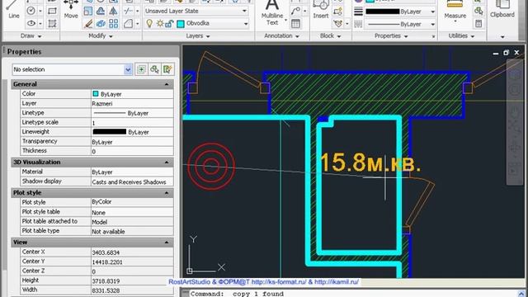This screenshot has width=528, height=297.
Task: Open the Quick Calculator icon in Utilities
Action: 478,24
